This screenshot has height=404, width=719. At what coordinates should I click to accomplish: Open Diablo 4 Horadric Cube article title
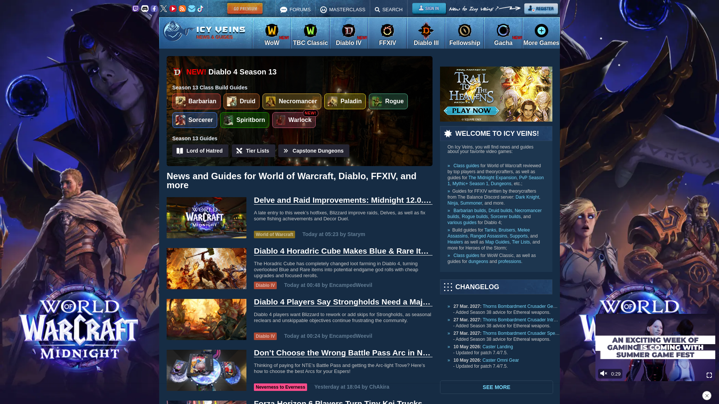[x=343, y=251]
